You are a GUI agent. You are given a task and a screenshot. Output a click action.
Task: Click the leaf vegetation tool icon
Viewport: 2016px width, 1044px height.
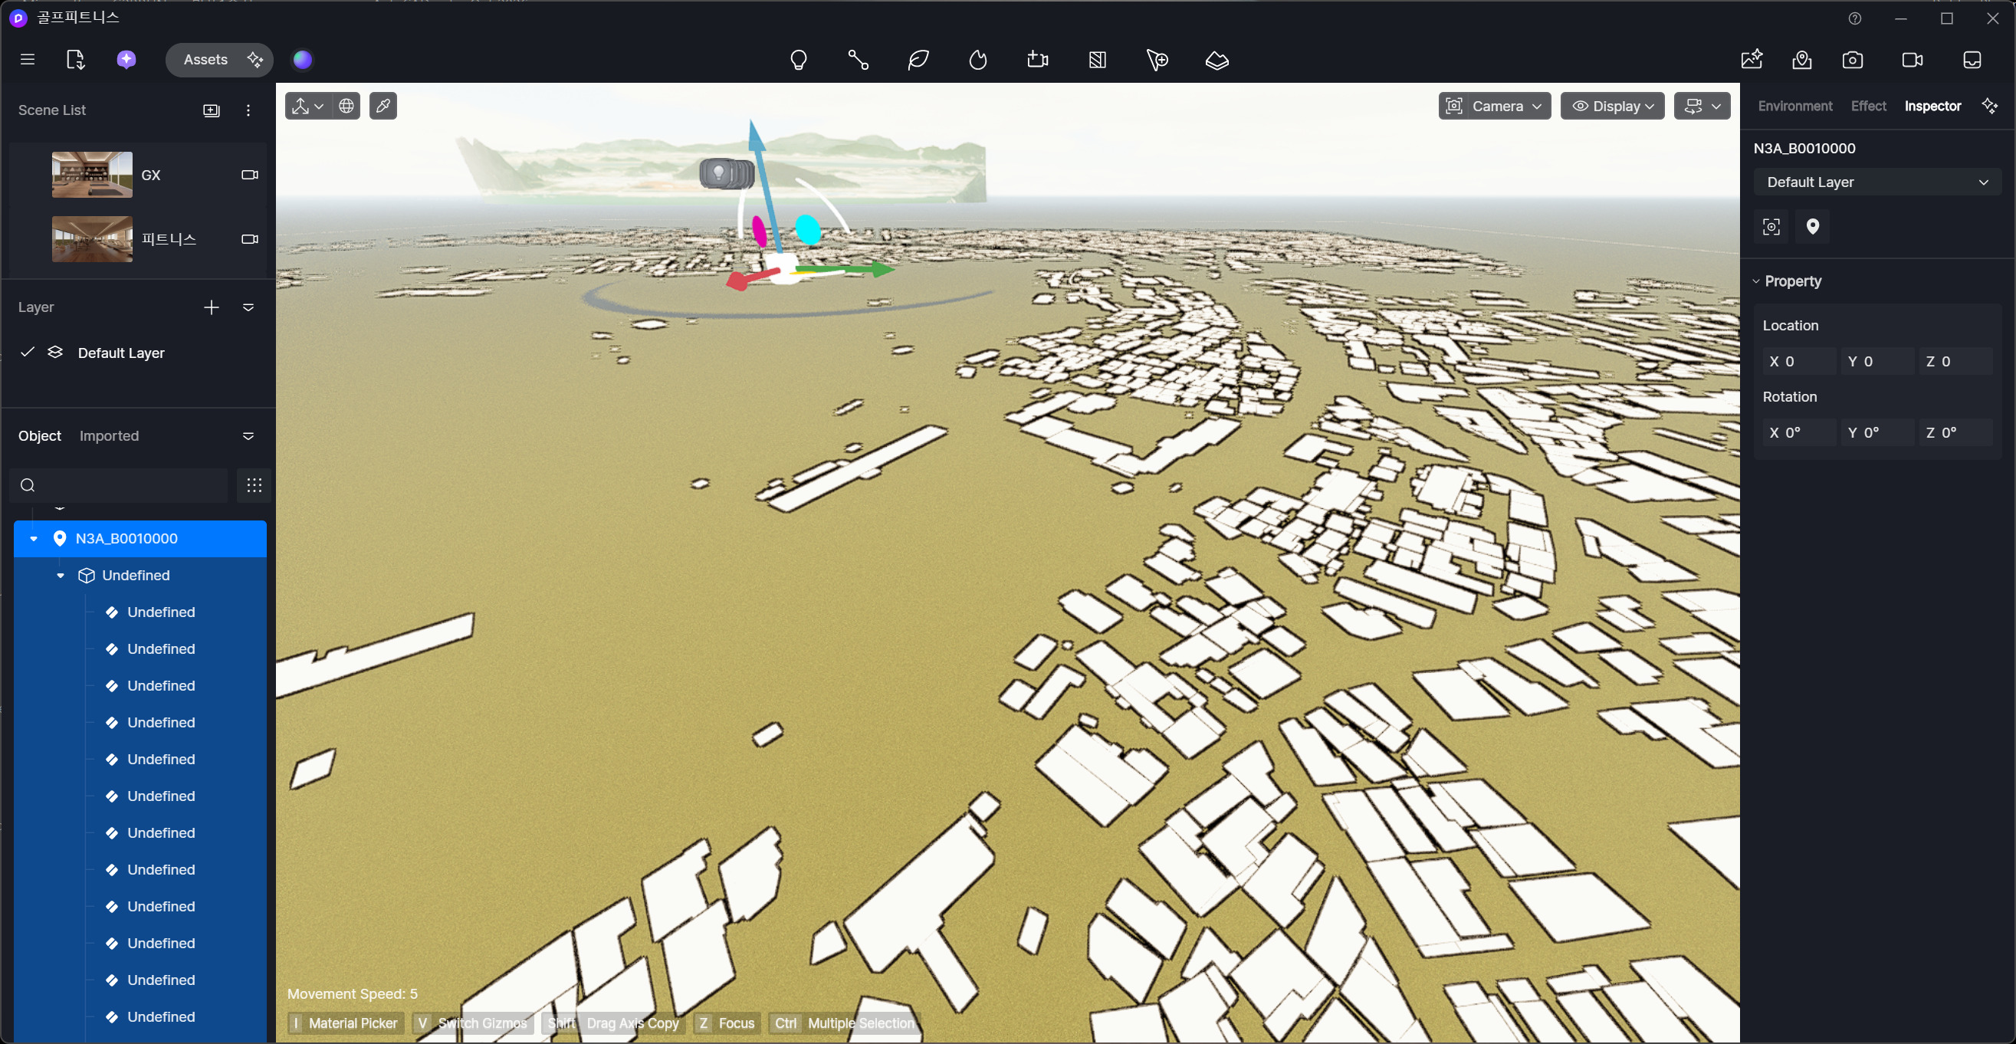pyautogui.click(x=918, y=61)
